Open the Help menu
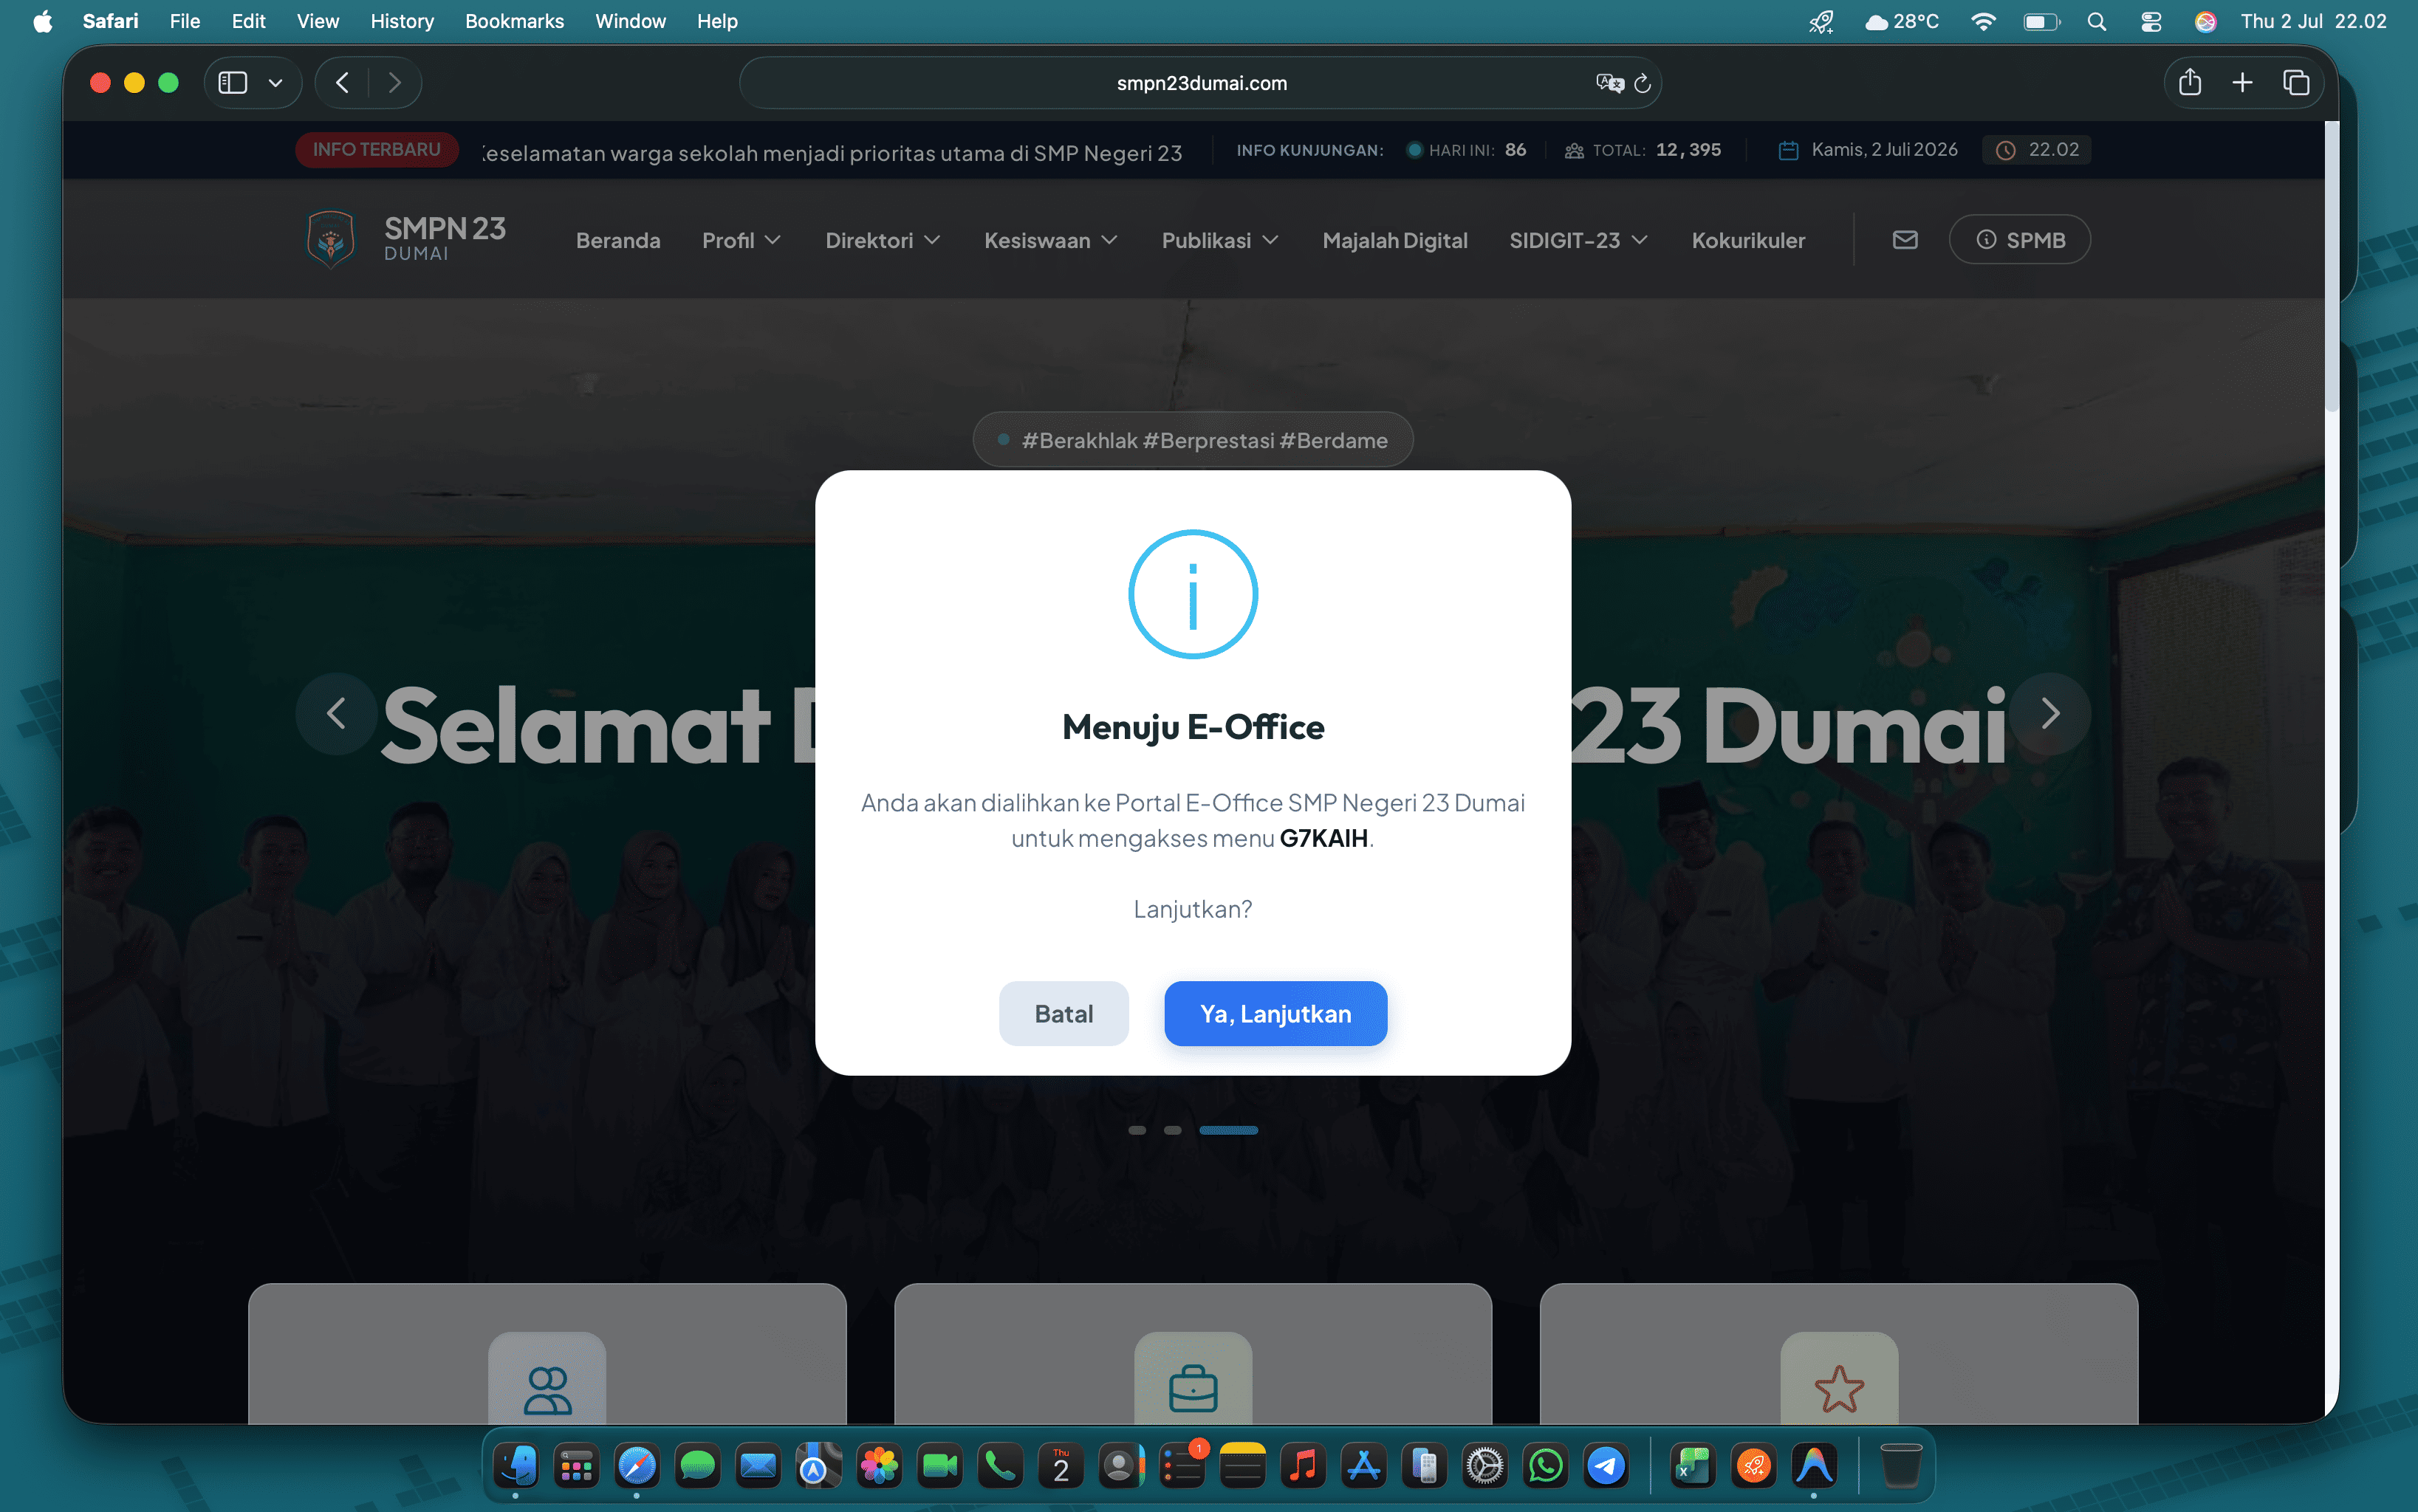 [x=716, y=21]
